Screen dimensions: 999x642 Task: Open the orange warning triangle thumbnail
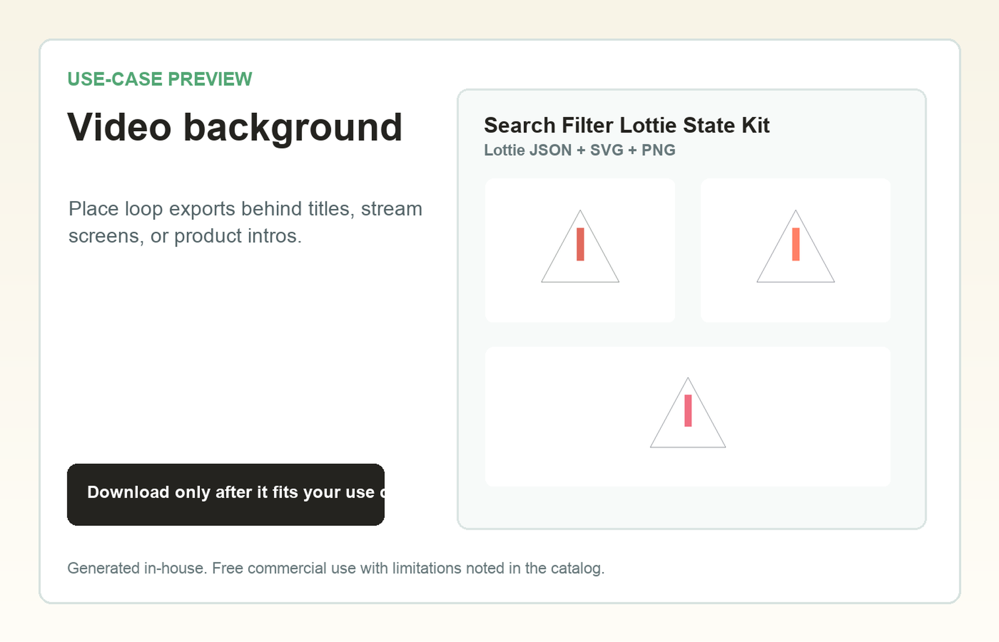(x=796, y=250)
